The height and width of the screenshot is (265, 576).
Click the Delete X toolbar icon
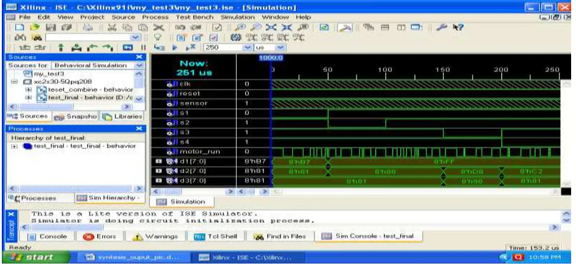click(x=158, y=27)
